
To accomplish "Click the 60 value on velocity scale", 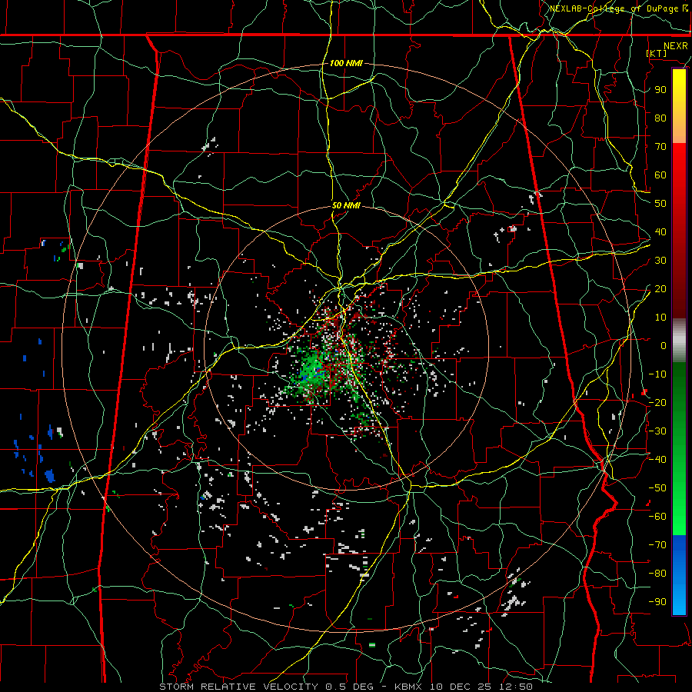I will 660,175.
